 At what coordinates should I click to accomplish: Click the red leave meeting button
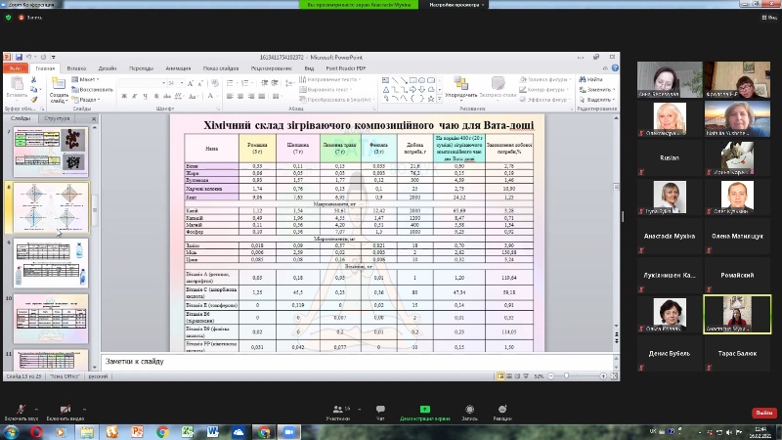pyautogui.click(x=763, y=413)
